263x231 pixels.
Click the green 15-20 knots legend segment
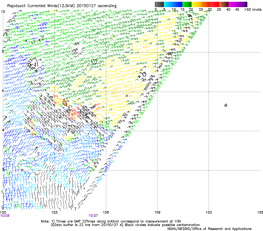187,4
